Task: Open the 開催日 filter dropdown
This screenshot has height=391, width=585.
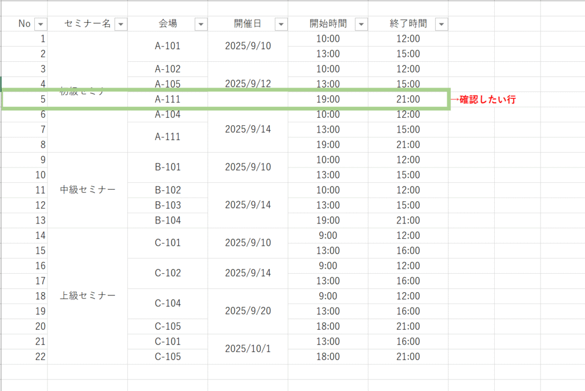Action: [281, 24]
